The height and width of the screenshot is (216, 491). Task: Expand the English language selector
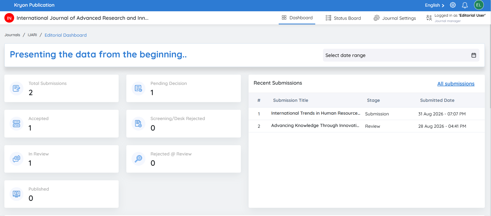pyautogui.click(x=434, y=5)
